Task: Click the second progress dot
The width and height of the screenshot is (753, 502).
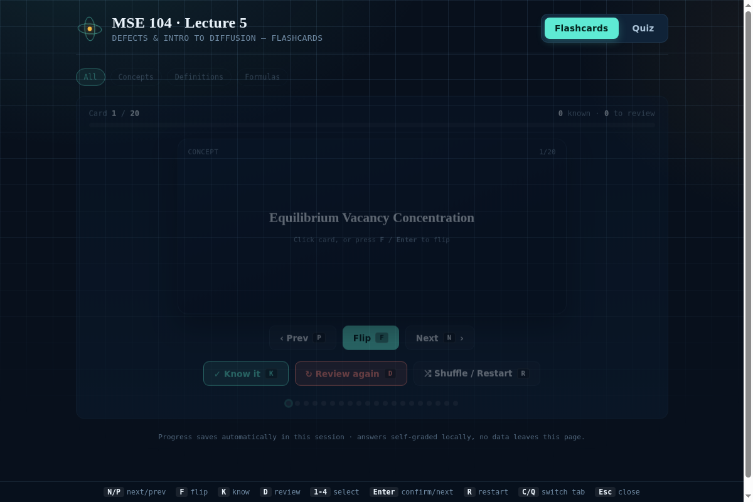Action: coord(297,403)
